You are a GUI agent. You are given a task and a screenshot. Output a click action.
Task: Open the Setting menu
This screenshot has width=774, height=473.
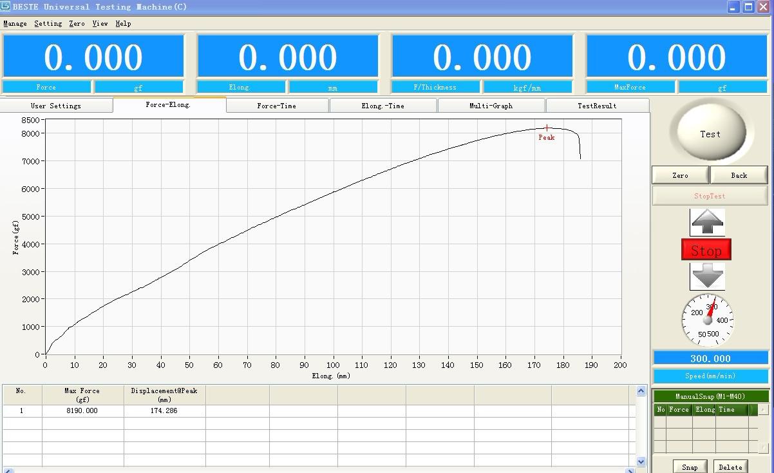(48, 23)
